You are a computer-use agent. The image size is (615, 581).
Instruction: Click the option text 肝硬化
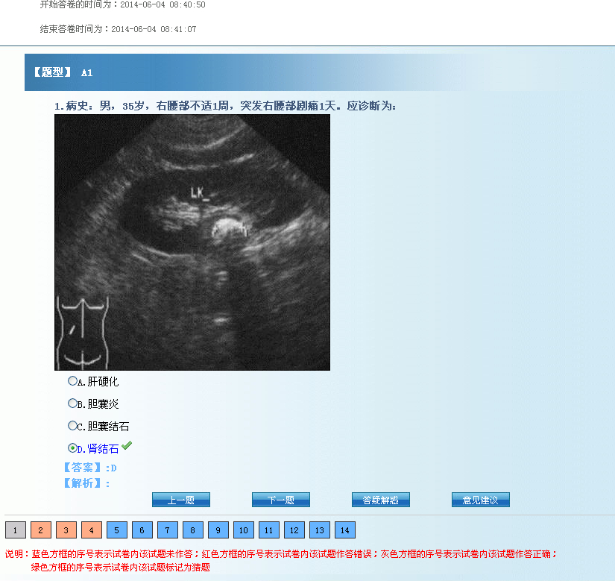103,382
